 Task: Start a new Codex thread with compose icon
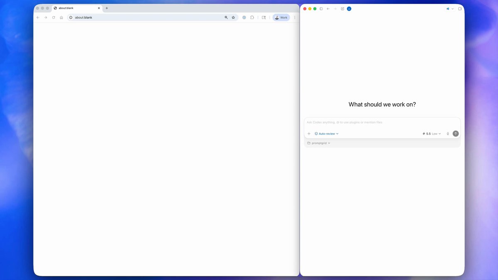click(342, 9)
